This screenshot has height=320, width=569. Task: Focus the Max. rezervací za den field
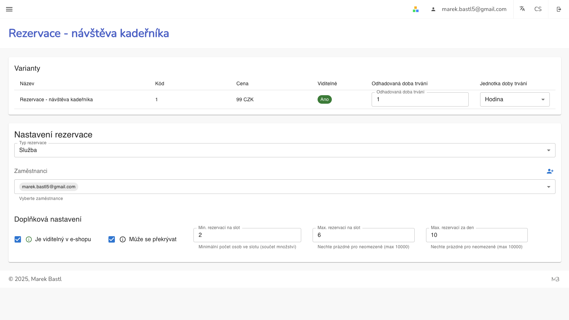pyautogui.click(x=477, y=235)
